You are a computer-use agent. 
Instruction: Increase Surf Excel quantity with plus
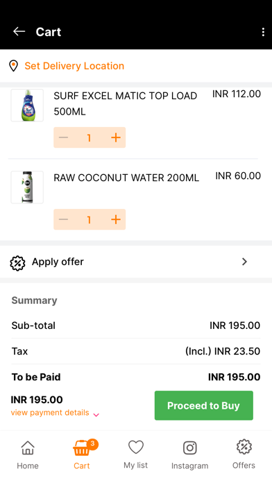[x=115, y=137]
